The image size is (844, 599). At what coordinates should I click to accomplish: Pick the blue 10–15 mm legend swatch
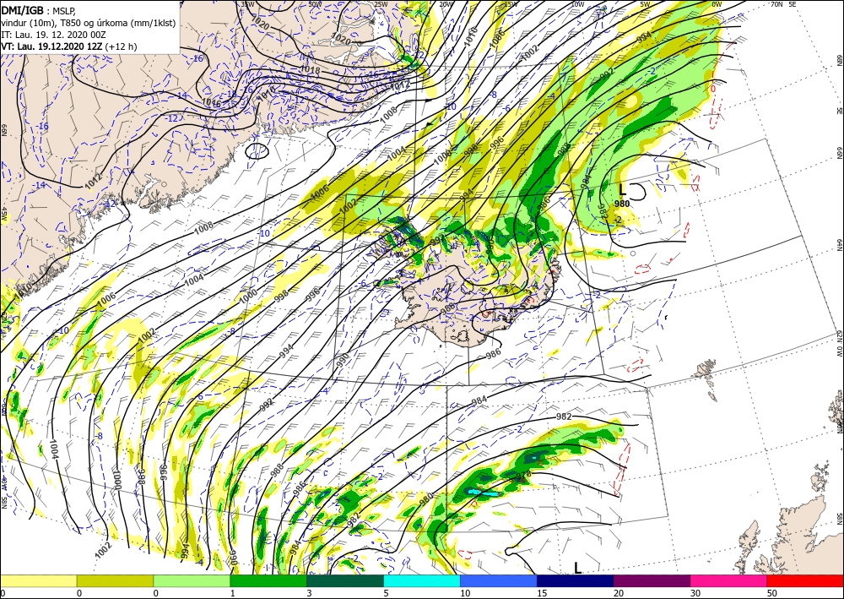tap(499, 580)
